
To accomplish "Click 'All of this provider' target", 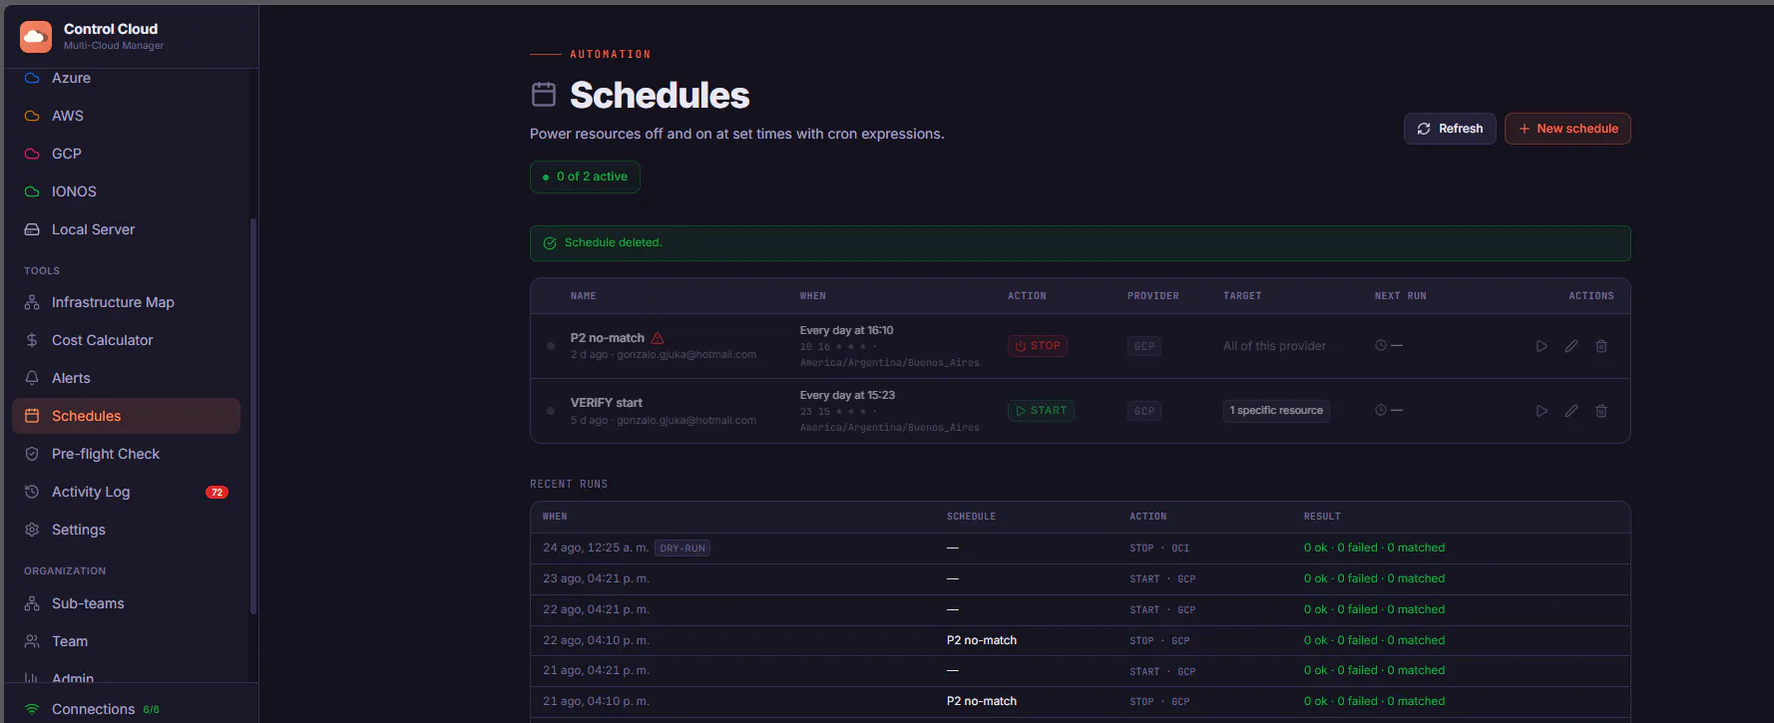I will click(1275, 346).
